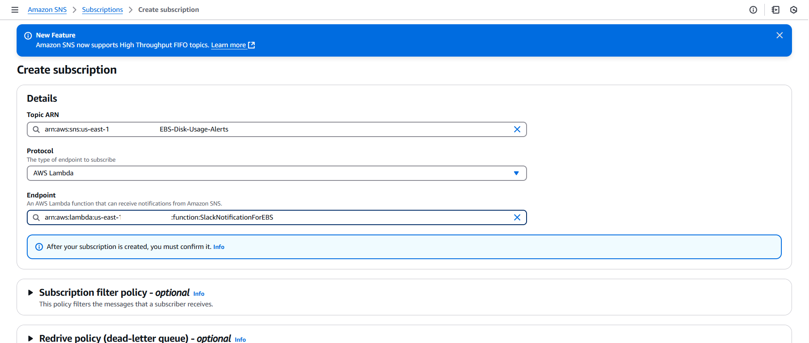Viewport: 809px width, 343px height.
Task: Open the info panel icon in header
Action: click(x=753, y=10)
